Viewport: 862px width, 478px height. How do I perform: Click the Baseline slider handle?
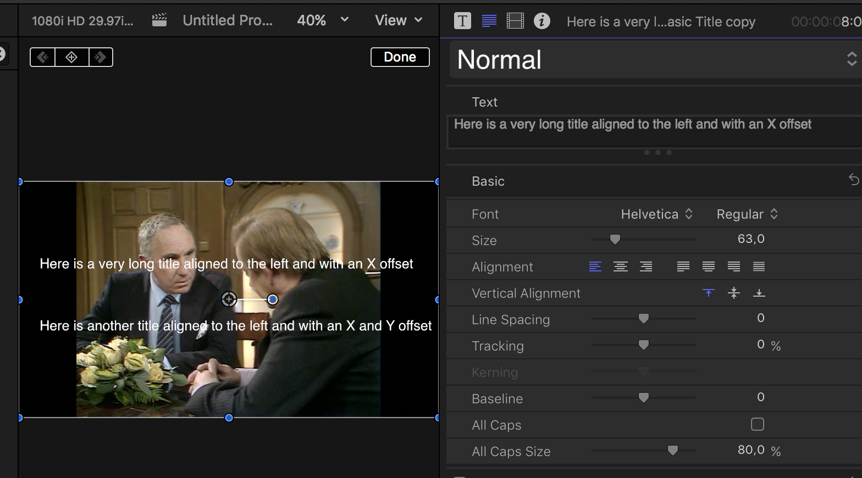[x=644, y=398]
